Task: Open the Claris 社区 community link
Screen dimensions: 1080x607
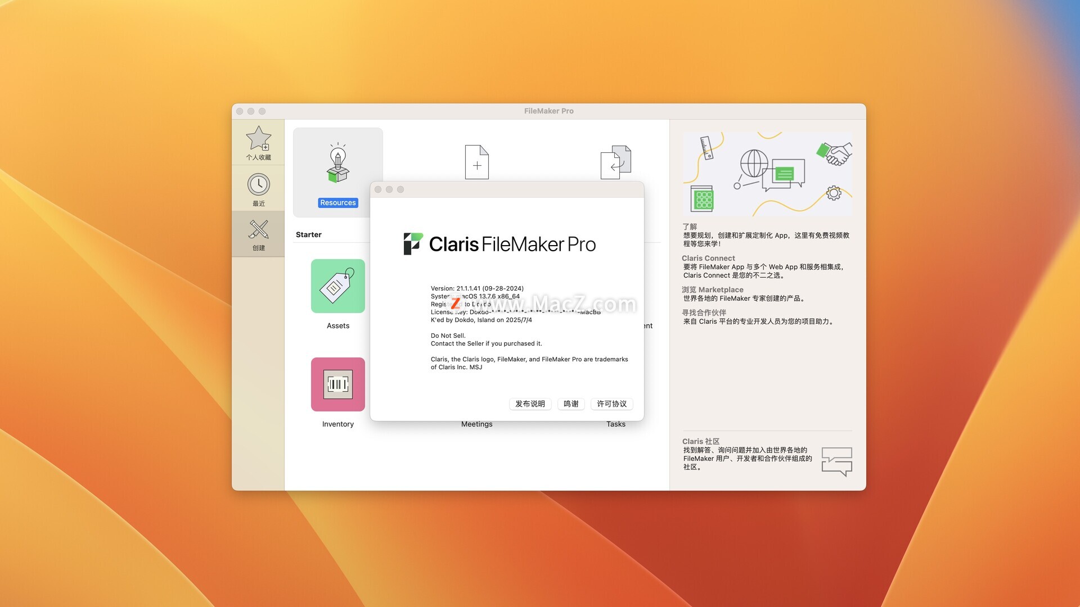Action: [x=700, y=441]
